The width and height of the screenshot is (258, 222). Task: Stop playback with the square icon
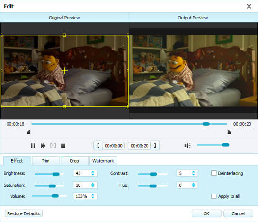(x=63, y=146)
